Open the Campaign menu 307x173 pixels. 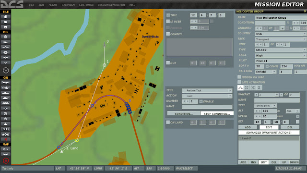coord(68,5)
